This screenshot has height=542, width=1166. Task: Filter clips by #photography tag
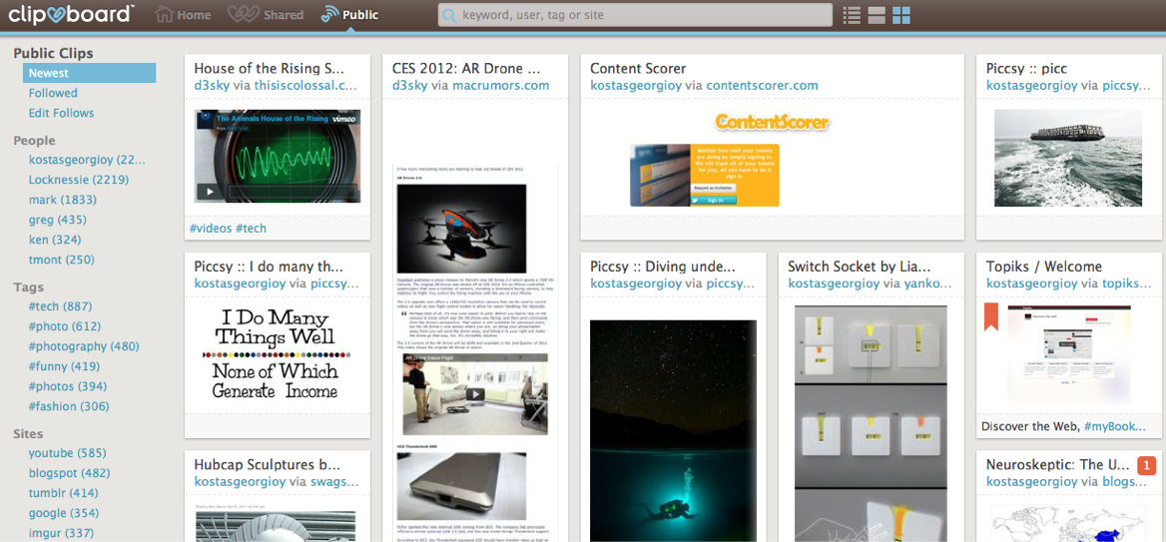pyautogui.click(x=83, y=346)
